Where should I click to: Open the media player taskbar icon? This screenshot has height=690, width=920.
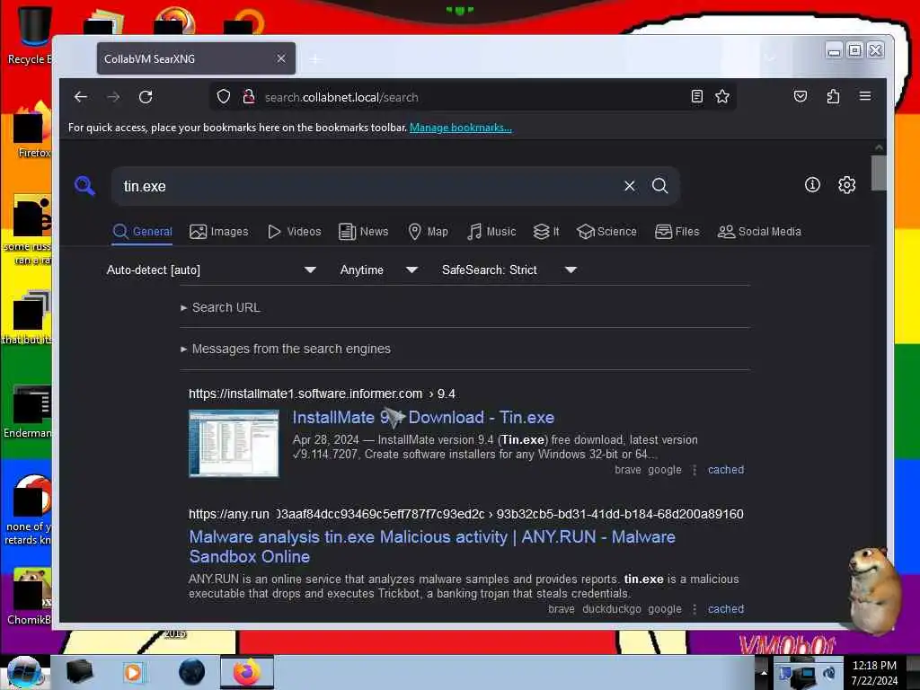click(x=133, y=672)
